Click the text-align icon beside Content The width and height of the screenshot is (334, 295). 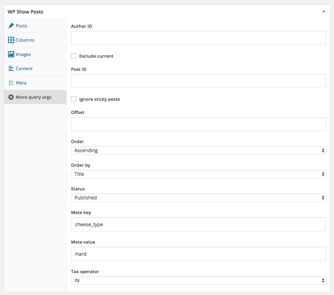tap(11, 68)
